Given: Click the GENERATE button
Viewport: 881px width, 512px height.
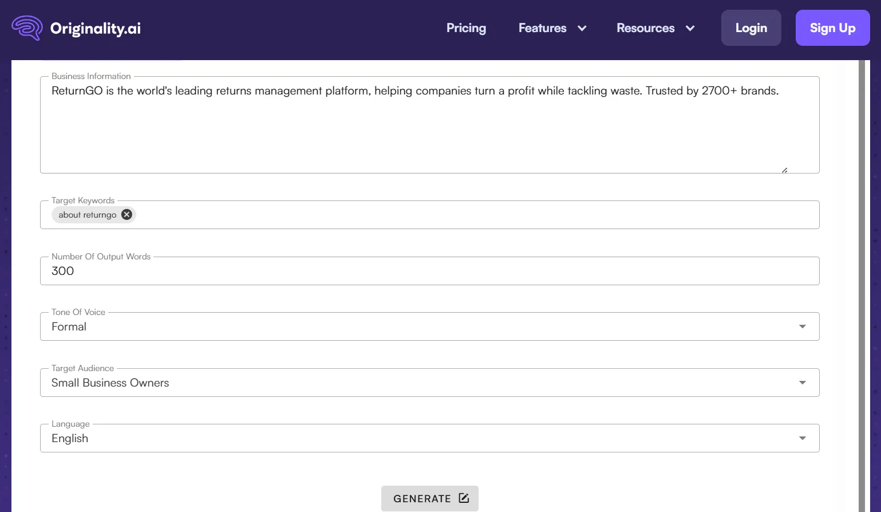Looking at the screenshot, I should (x=430, y=498).
